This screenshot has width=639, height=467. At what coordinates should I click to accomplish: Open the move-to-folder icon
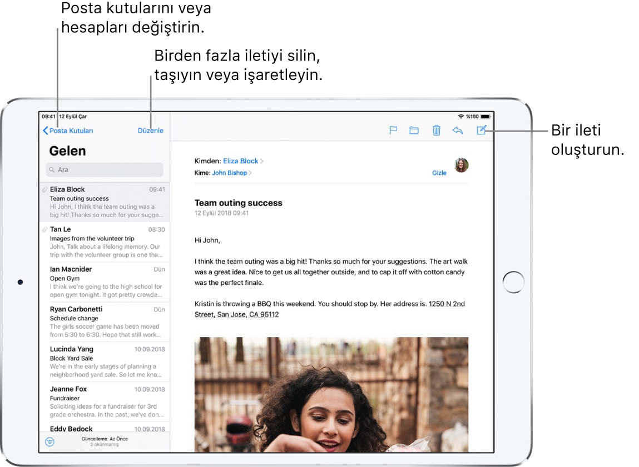coord(414,130)
